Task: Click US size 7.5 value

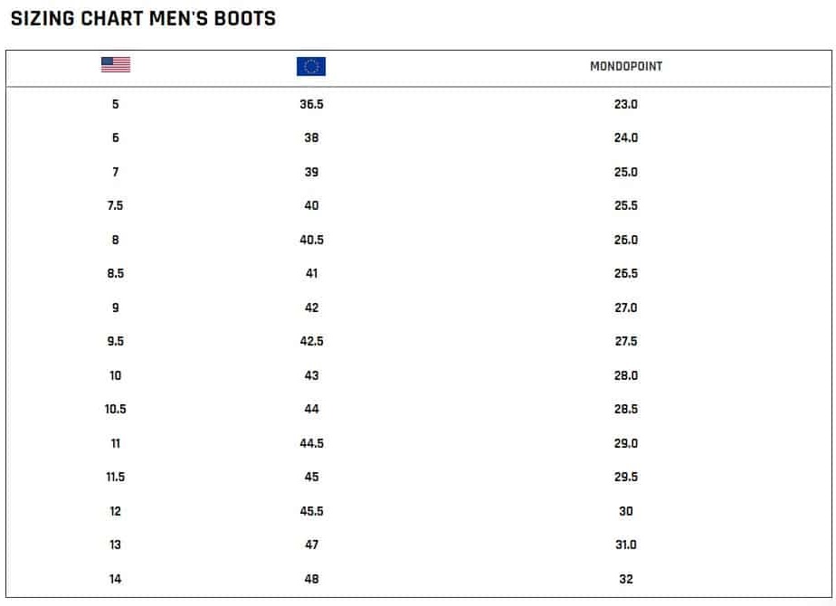Action: click(x=115, y=205)
